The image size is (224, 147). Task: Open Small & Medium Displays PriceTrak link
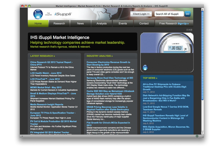pos(53,95)
